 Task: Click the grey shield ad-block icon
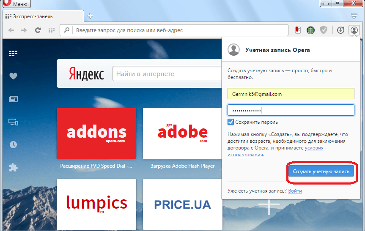coord(324,30)
